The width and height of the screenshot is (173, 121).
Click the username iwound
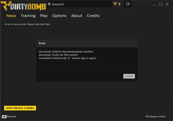pyautogui.click(x=57, y=4)
